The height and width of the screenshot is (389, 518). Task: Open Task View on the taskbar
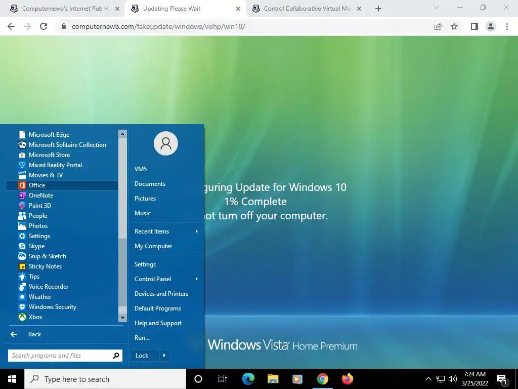point(223,379)
